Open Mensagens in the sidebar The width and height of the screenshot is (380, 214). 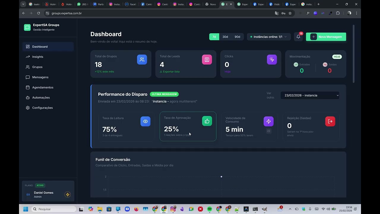(x=48, y=77)
